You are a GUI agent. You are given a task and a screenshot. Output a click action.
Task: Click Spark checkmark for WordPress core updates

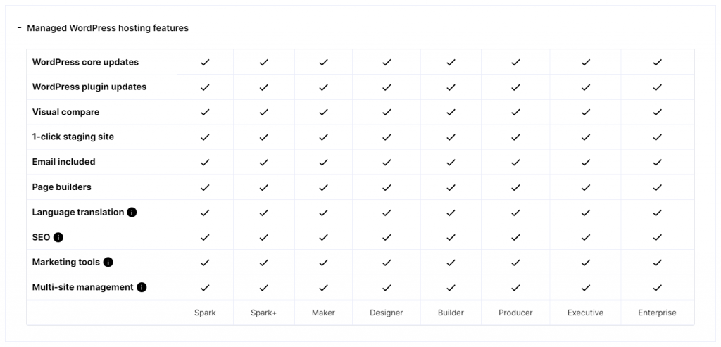(205, 62)
